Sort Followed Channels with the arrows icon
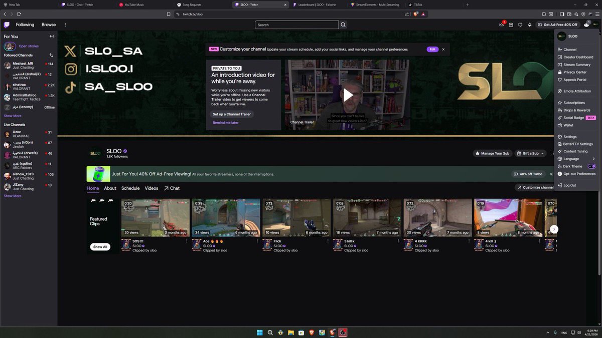This screenshot has width=602, height=338. (51, 55)
